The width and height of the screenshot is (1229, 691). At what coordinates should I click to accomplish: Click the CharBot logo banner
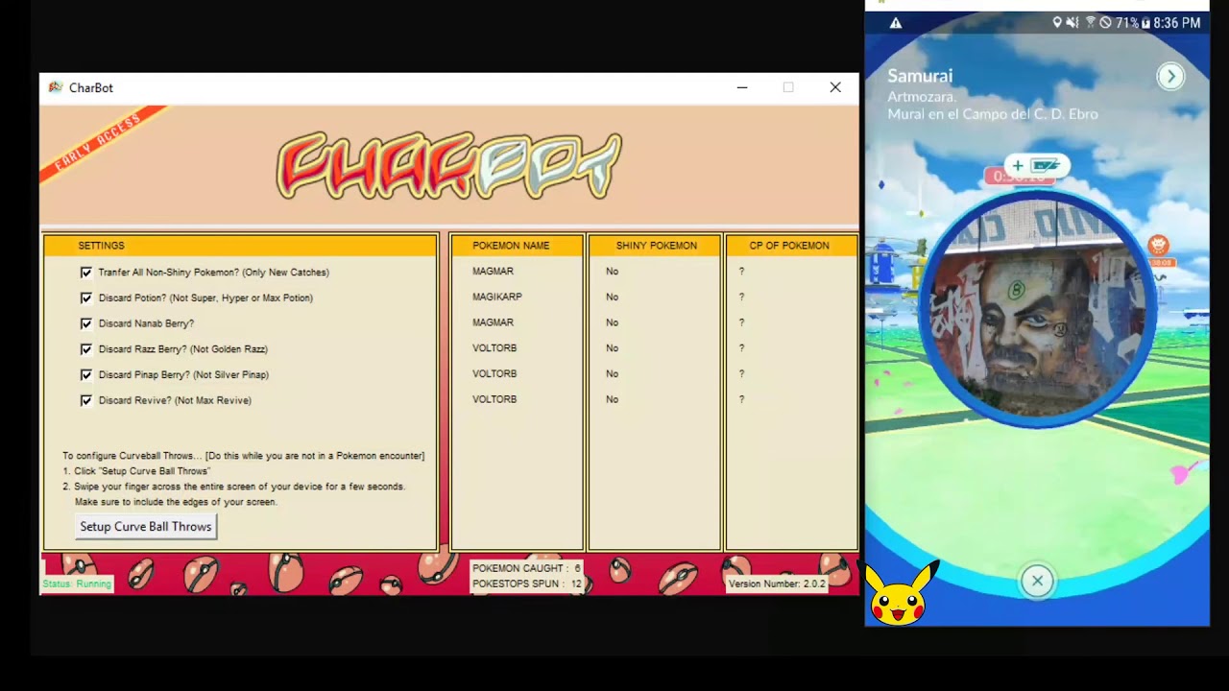pyautogui.click(x=449, y=165)
